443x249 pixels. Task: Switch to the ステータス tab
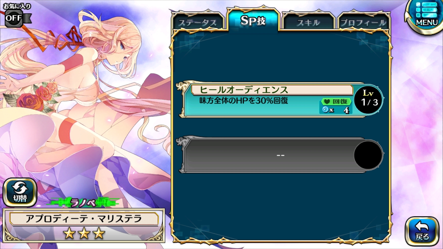(x=198, y=22)
